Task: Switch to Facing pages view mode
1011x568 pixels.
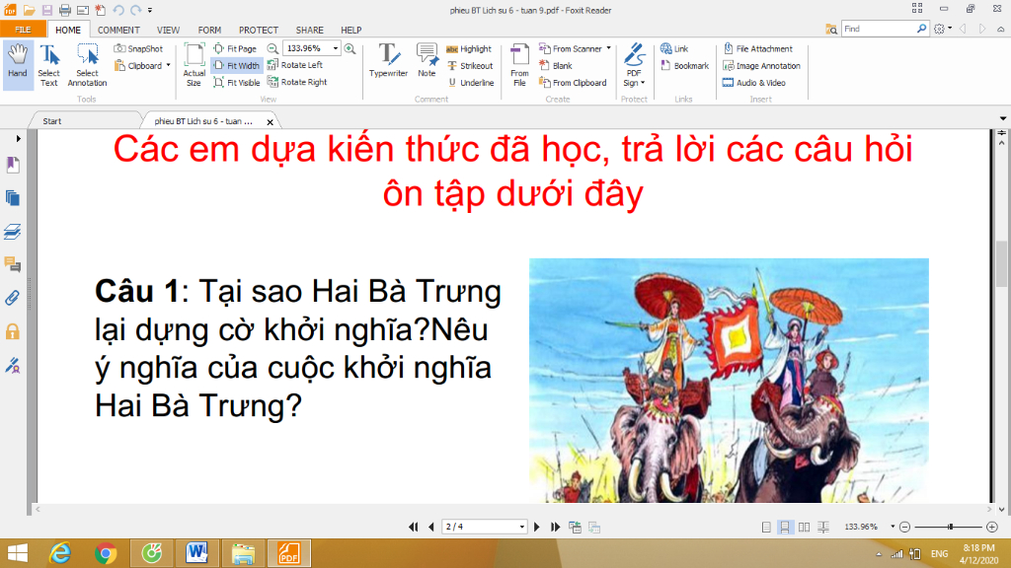Action: point(804,527)
